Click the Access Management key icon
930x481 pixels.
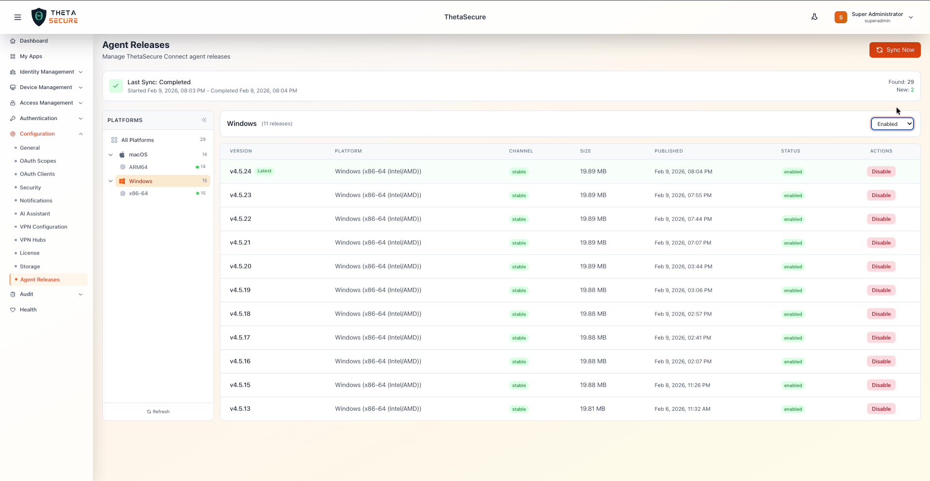pyautogui.click(x=13, y=103)
